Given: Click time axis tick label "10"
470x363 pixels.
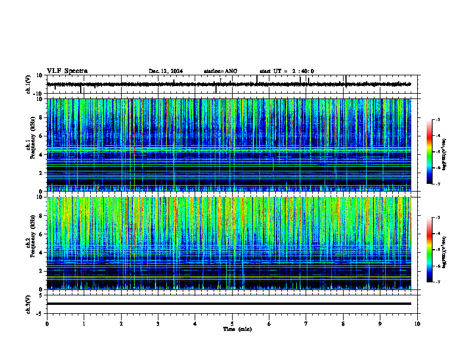Looking at the screenshot, I should pyautogui.click(x=417, y=324).
